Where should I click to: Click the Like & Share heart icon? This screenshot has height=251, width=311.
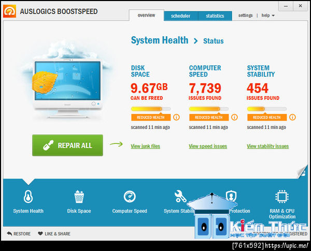tap(40, 233)
